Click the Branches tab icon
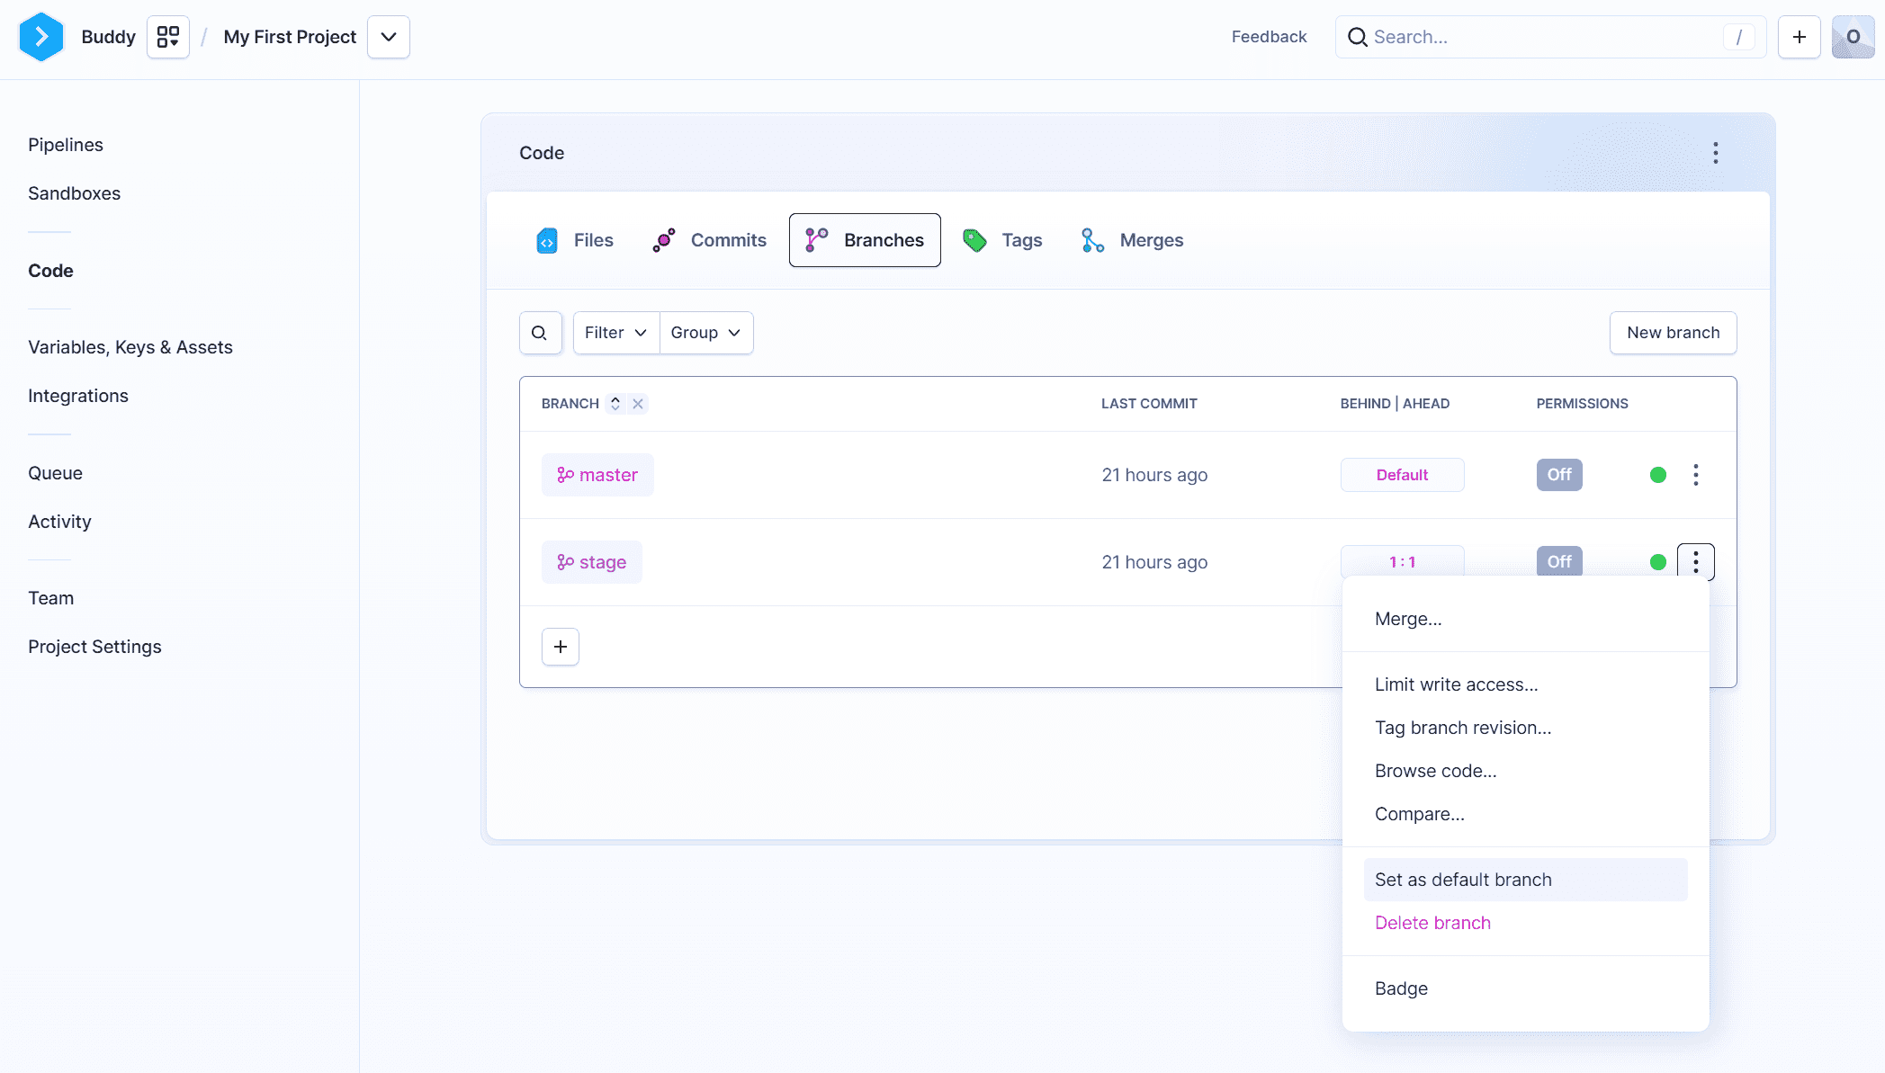 [x=817, y=239]
